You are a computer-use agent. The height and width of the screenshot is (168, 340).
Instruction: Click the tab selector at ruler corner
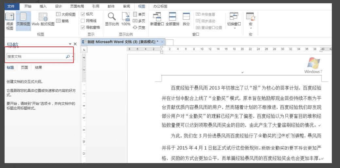tap(84, 50)
